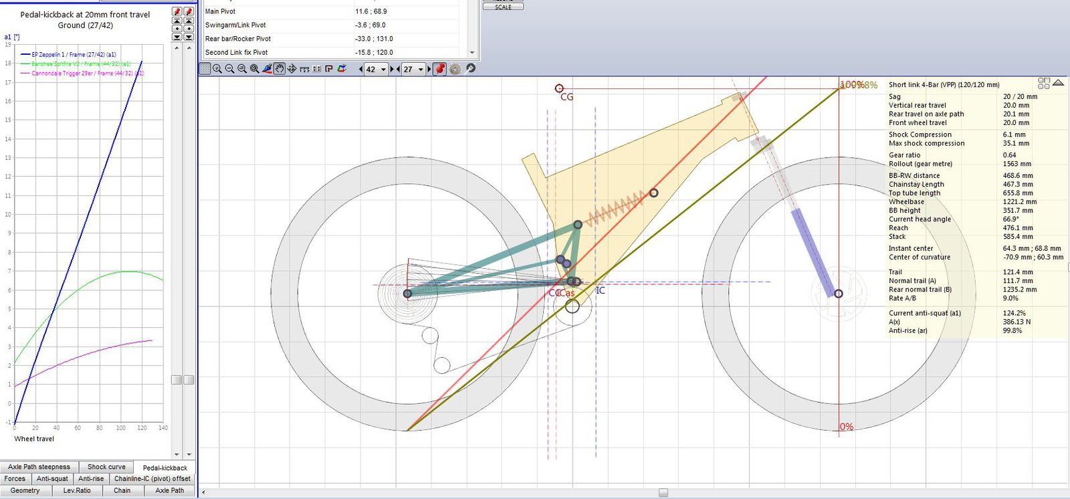
Task: Click the paint brush color tool icon
Action: pos(267,69)
